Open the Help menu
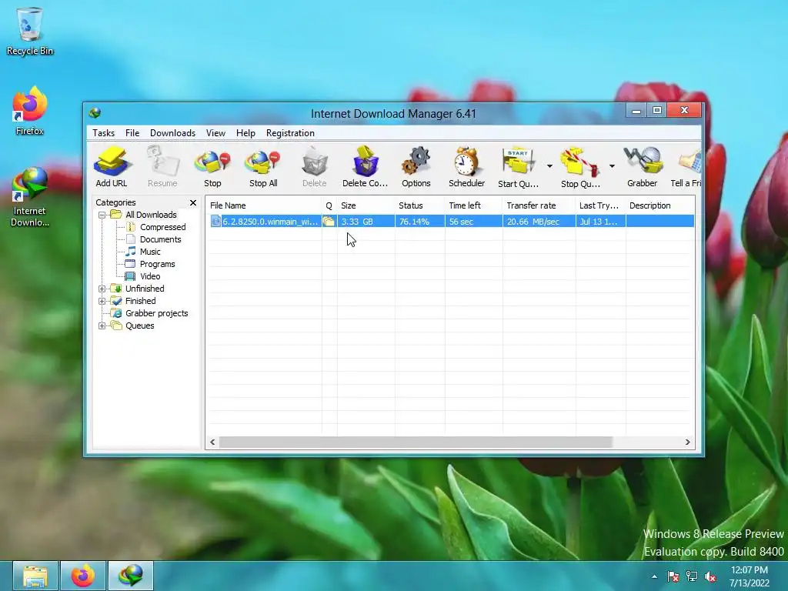 pos(245,132)
